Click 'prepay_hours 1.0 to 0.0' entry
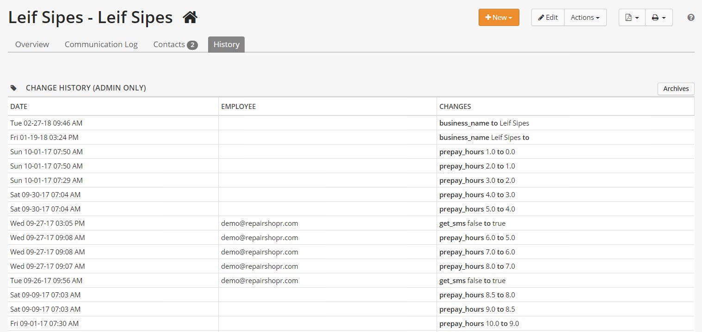Screen dimensions: 702x332 477,152
